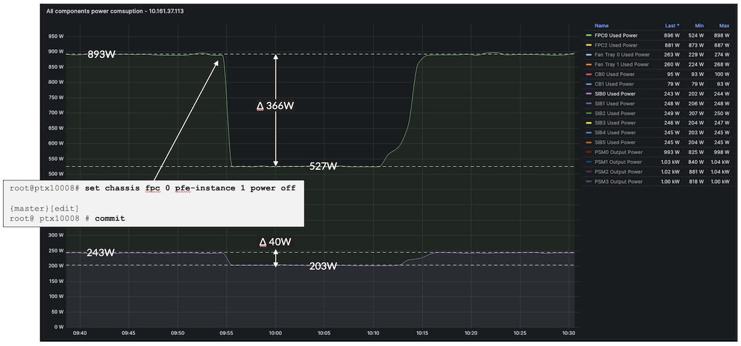
Task: Click the 600 W y-axis label
Action: pos(56,143)
